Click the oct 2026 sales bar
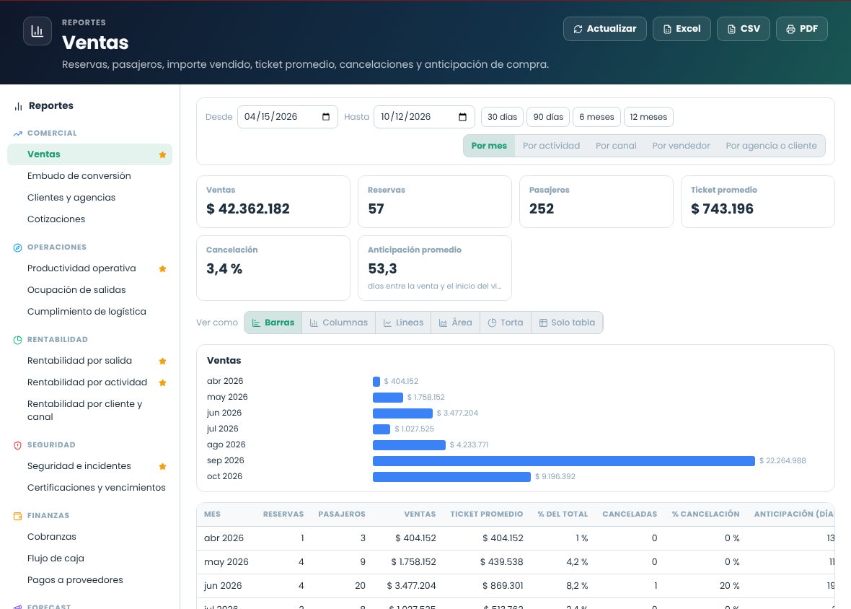851x609 pixels. (x=451, y=476)
